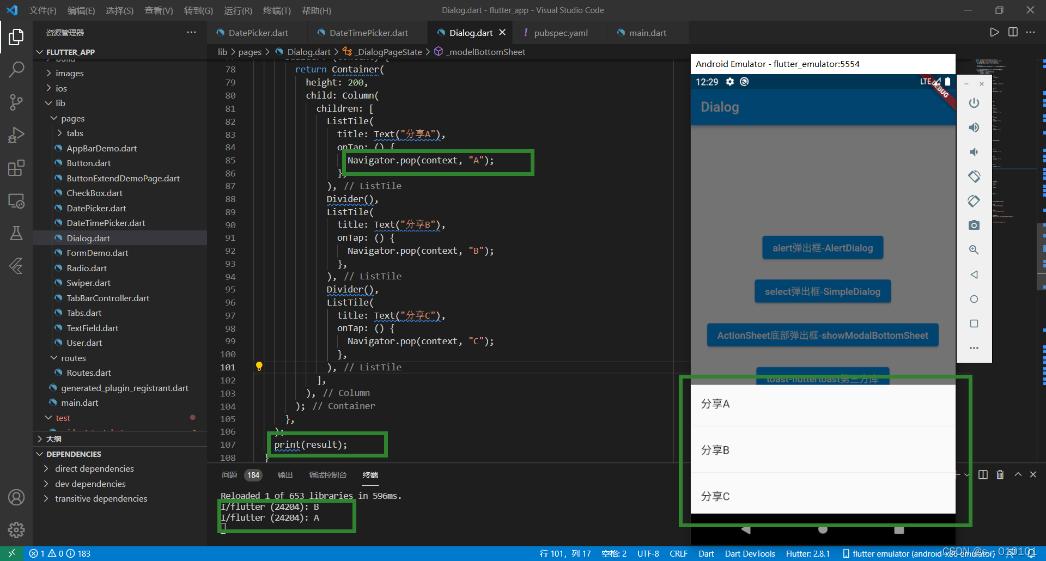Open the Manage gear icon
This screenshot has width=1046, height=561.
coord(16,529)
